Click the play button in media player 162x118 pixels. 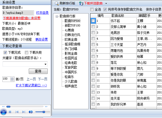coord(4,112)
